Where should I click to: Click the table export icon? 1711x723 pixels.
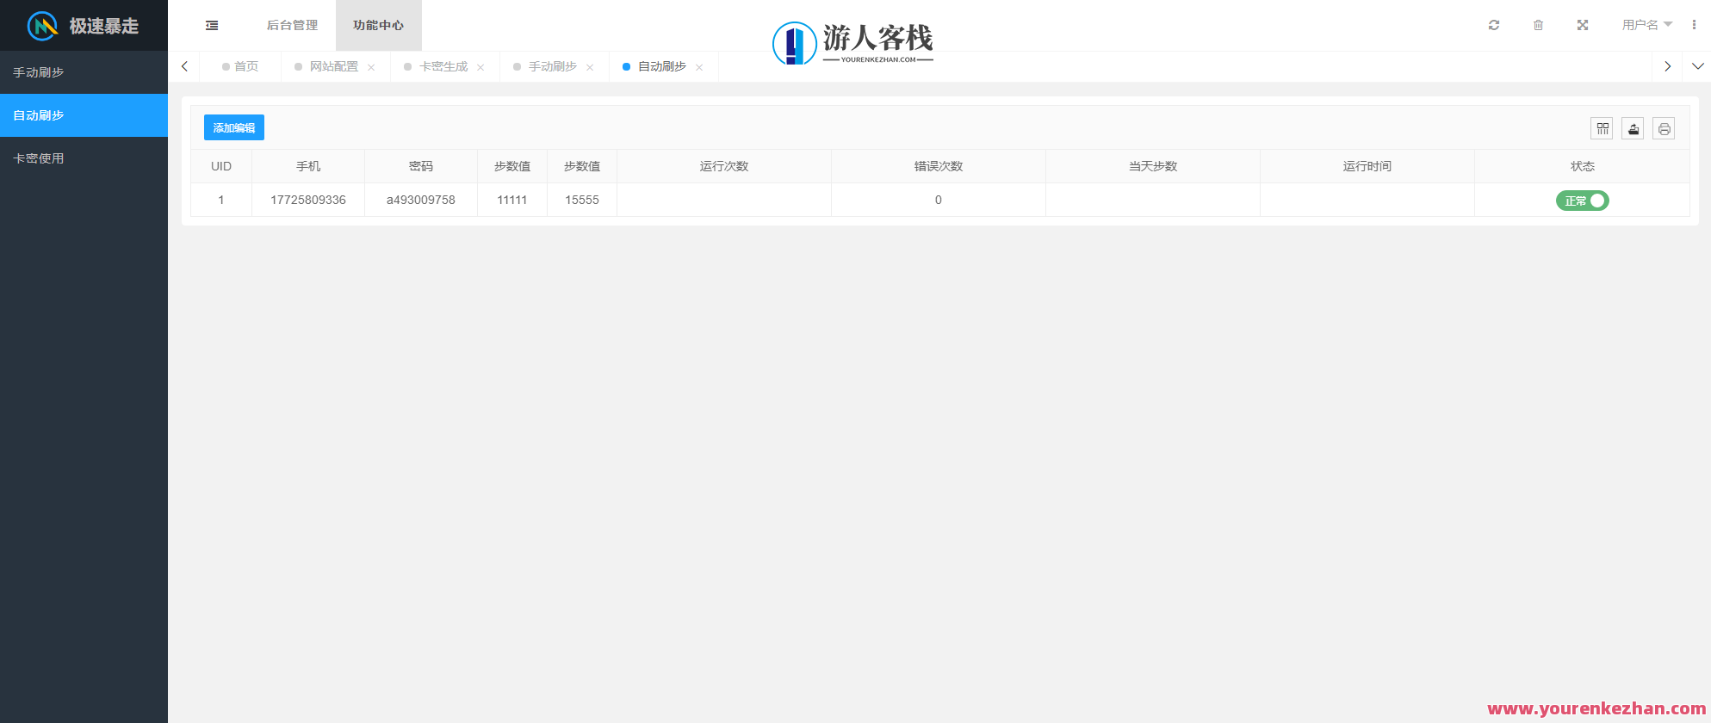[1633, 128]
